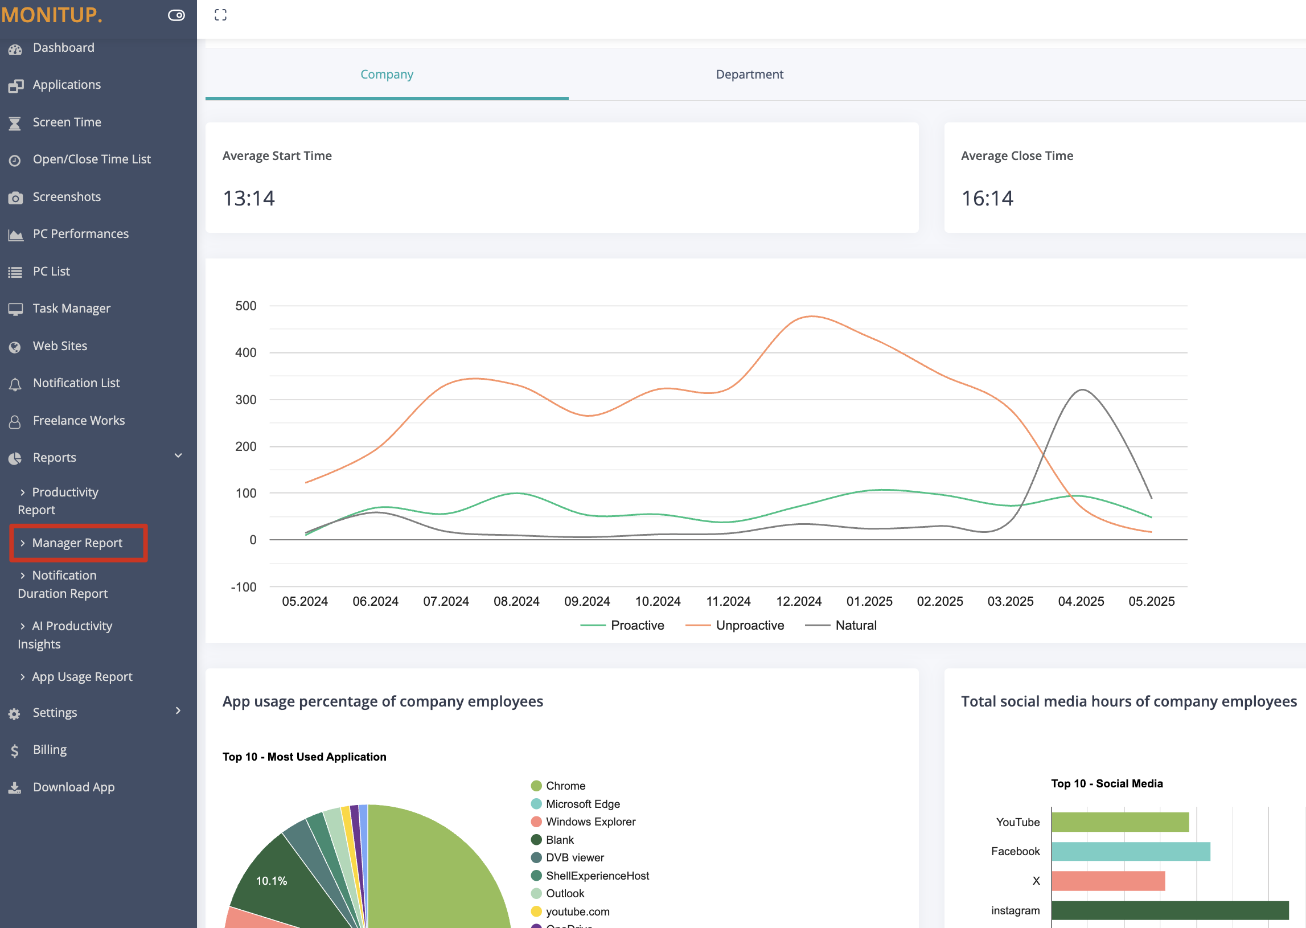Toggle Blank in the pie chart legend
Image resolution: width=1306 pixels, height=928 pixels.
[x=552, y=840]
